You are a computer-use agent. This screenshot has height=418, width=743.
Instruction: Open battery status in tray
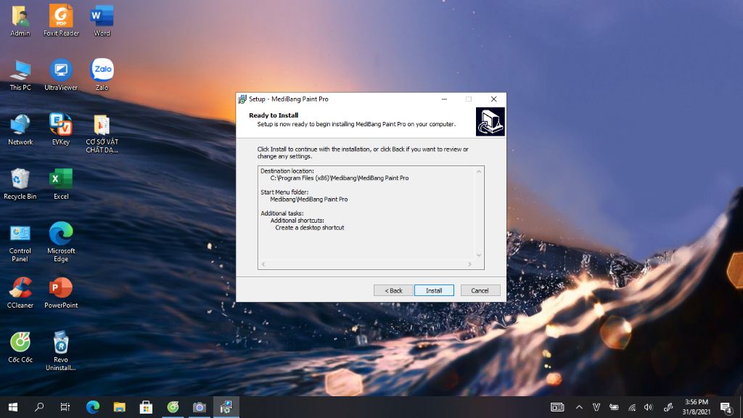[614, 407]
